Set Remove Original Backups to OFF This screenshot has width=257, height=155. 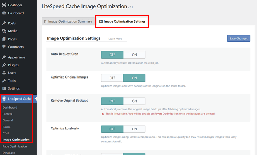coord(112,101)
